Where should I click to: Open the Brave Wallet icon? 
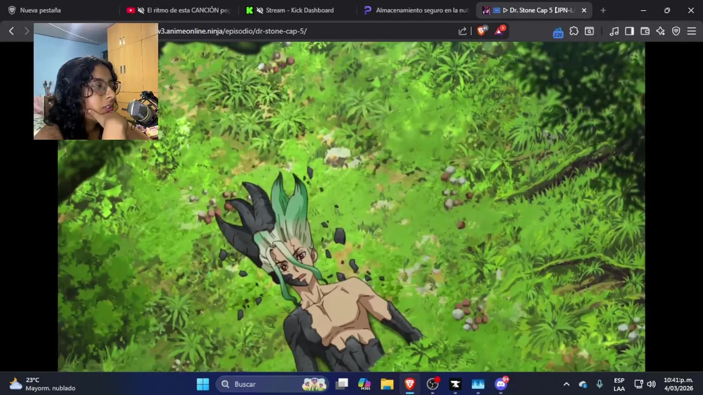pyautogui.click(x=645, y=31)
